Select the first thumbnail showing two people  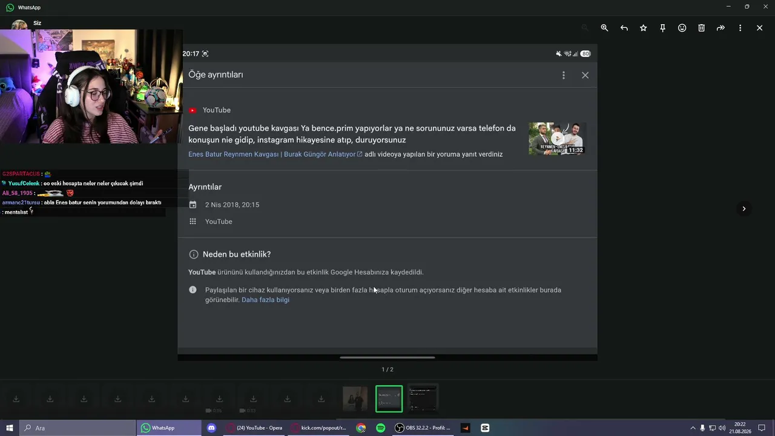point(355,398)
